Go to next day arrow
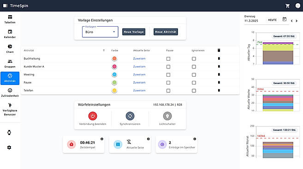The image size is (303, 169). tap(297, 21)
